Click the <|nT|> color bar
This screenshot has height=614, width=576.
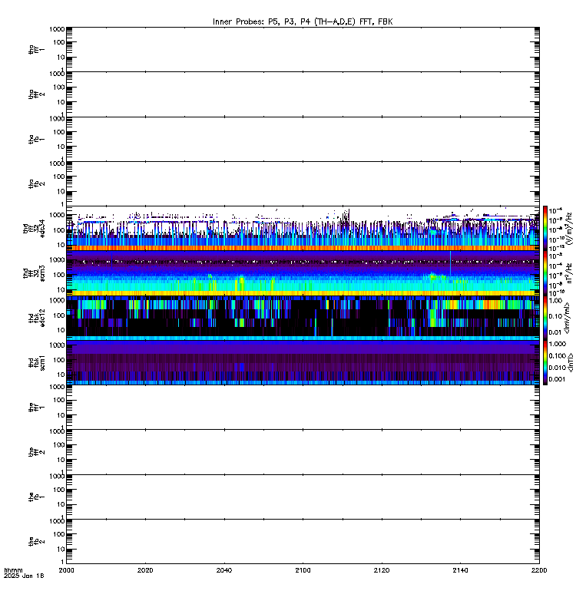pos(545,363)
